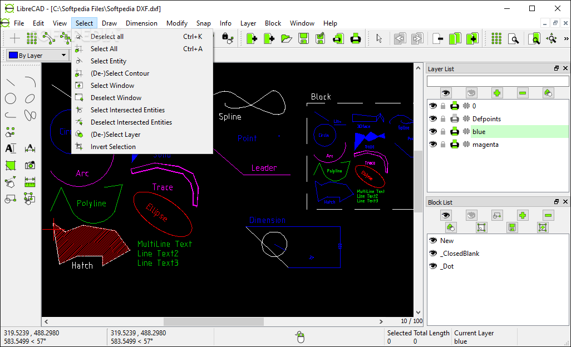Viewport: 571px width, 347px height.
Task: Choose Invert Selection menu entry
Action: [142, 147]
